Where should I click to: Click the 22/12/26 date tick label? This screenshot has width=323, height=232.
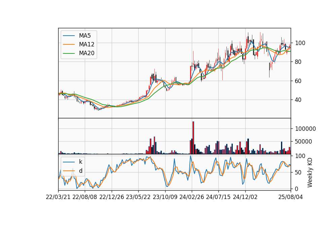tap(112, 197)
